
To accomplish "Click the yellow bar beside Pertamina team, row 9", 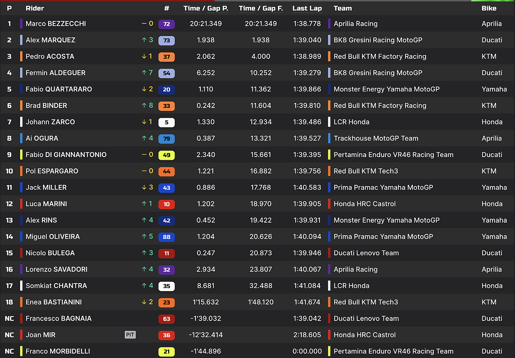I will point(330,155).
